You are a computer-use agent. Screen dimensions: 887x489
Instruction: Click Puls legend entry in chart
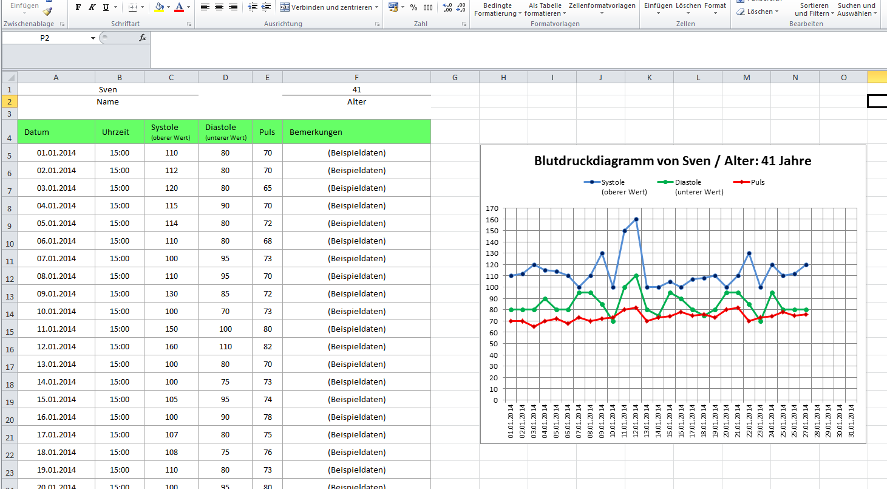(749, 182)
